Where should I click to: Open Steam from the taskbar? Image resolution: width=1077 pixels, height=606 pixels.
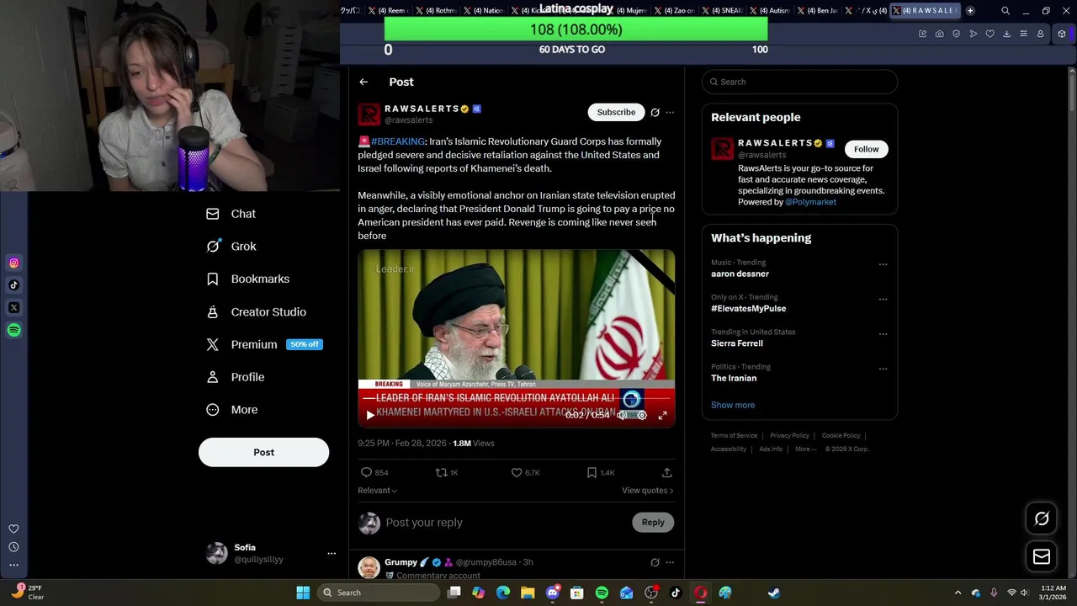(774, 593)
